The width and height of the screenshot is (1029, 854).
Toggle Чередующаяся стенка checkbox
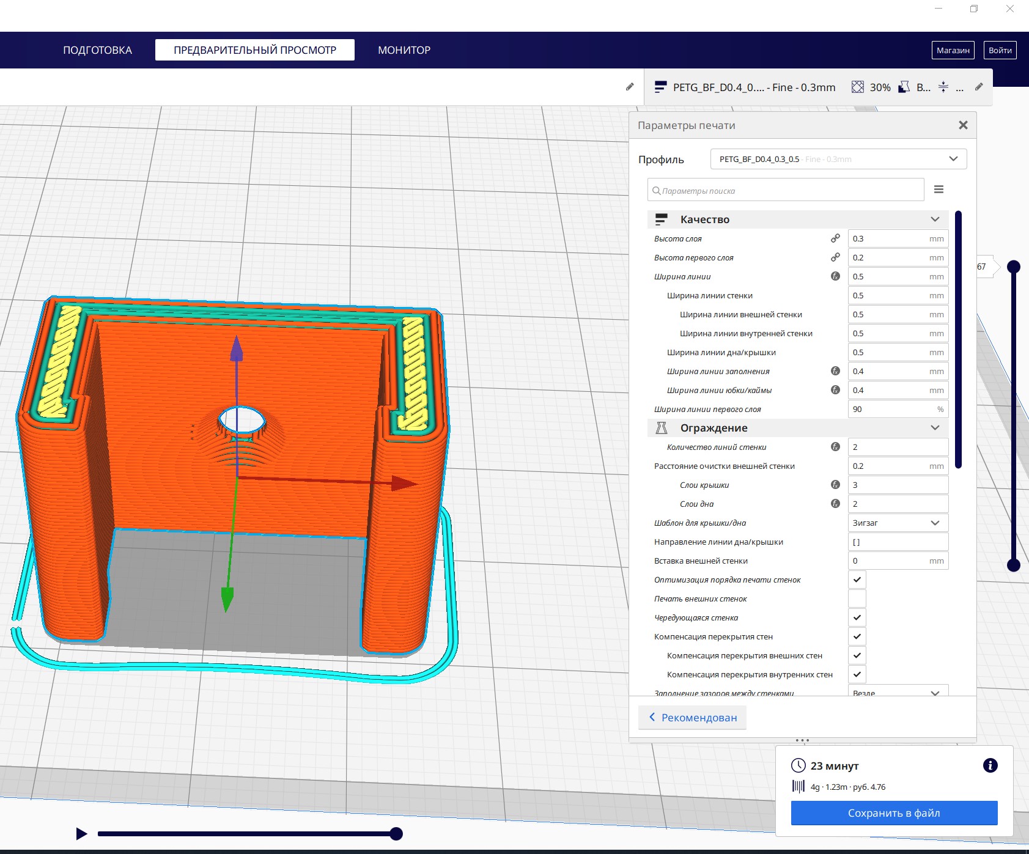(x=857, y=617)
